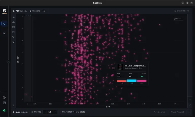Select the clock history tool icon
This screenshot has height=117, width=195.
point(13,32)
